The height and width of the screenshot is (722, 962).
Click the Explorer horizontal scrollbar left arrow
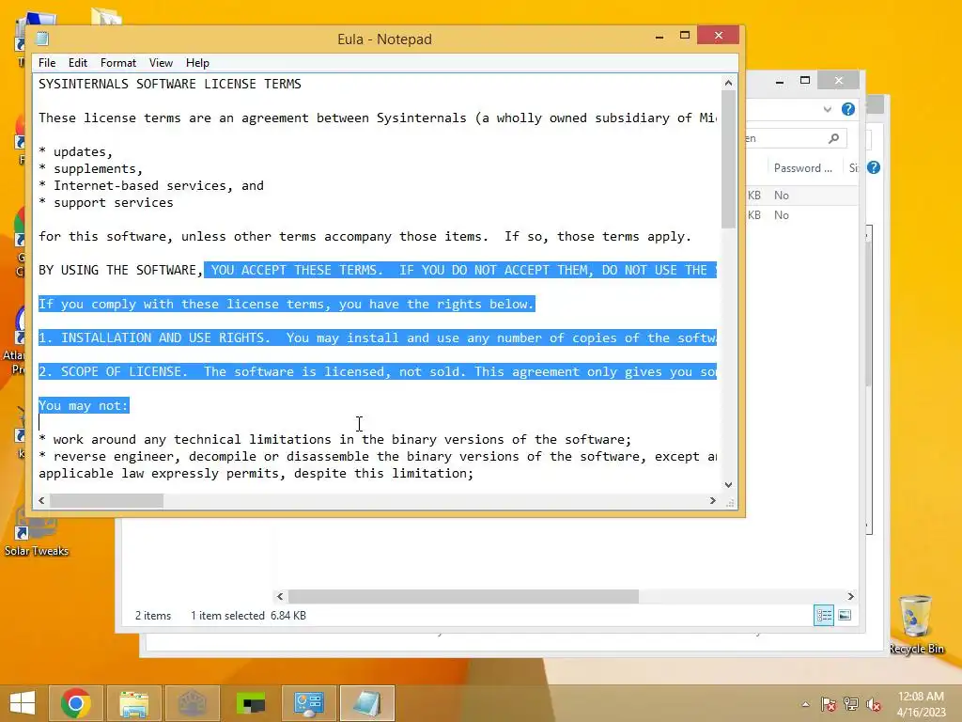pos(280,596)
